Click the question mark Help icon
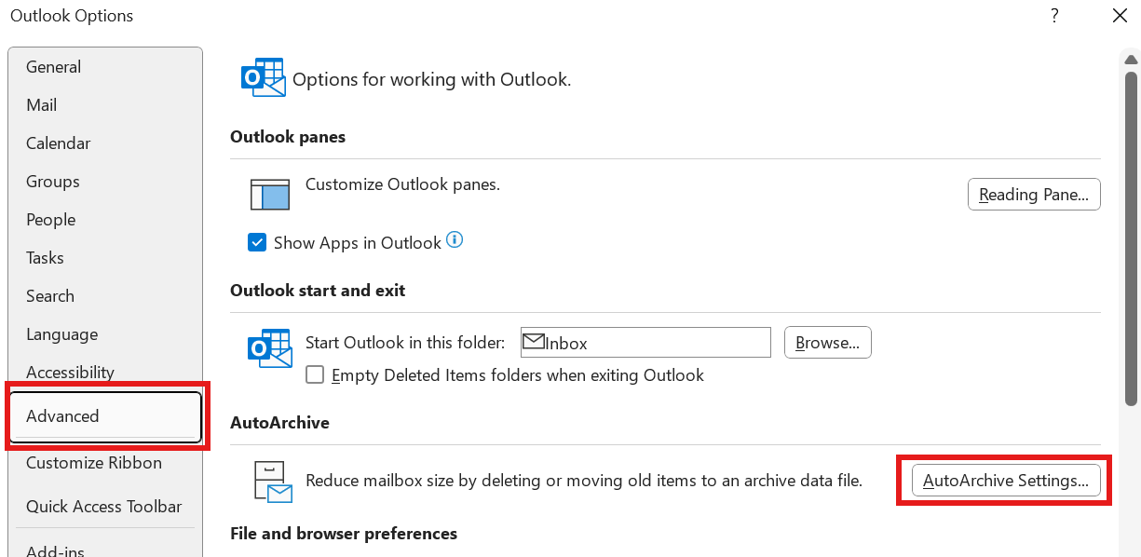Screen dimensions: 1141x557 coord(1054,16)
